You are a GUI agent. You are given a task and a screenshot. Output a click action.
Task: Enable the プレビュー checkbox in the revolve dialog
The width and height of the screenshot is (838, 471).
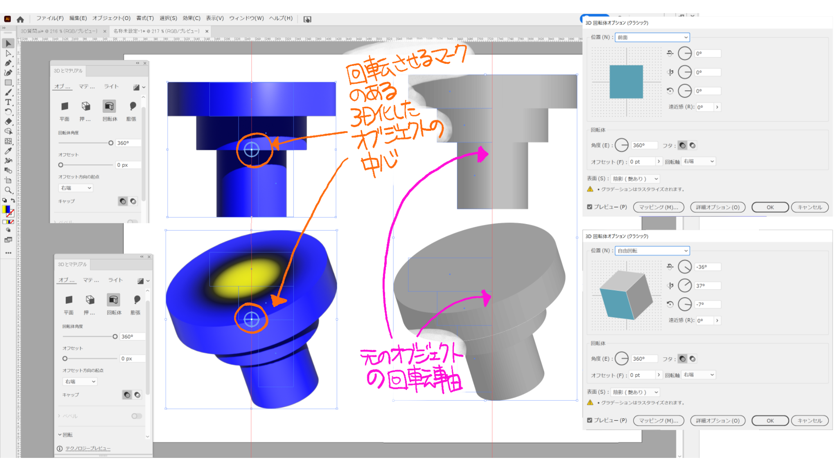[590, 207]
